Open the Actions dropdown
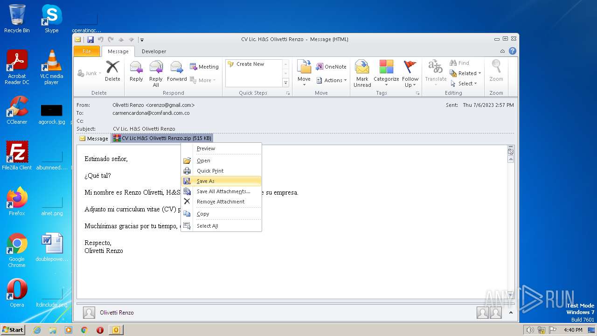The image size is (597, 336). [331, 80]
